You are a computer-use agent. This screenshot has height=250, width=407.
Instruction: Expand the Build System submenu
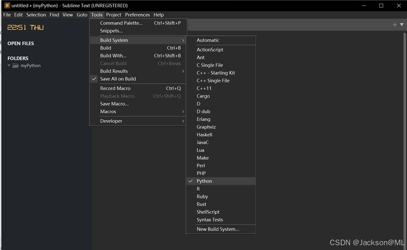click(138, 40)
